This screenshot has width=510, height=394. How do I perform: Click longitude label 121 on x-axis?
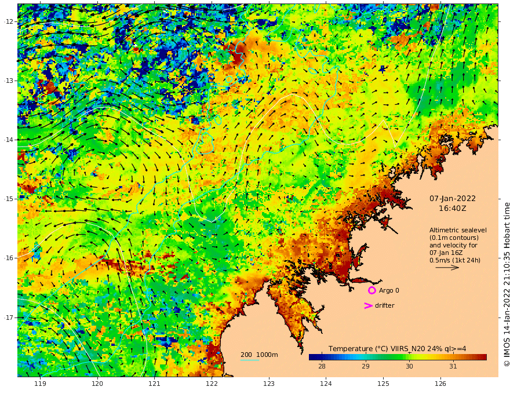click(155, 384)
